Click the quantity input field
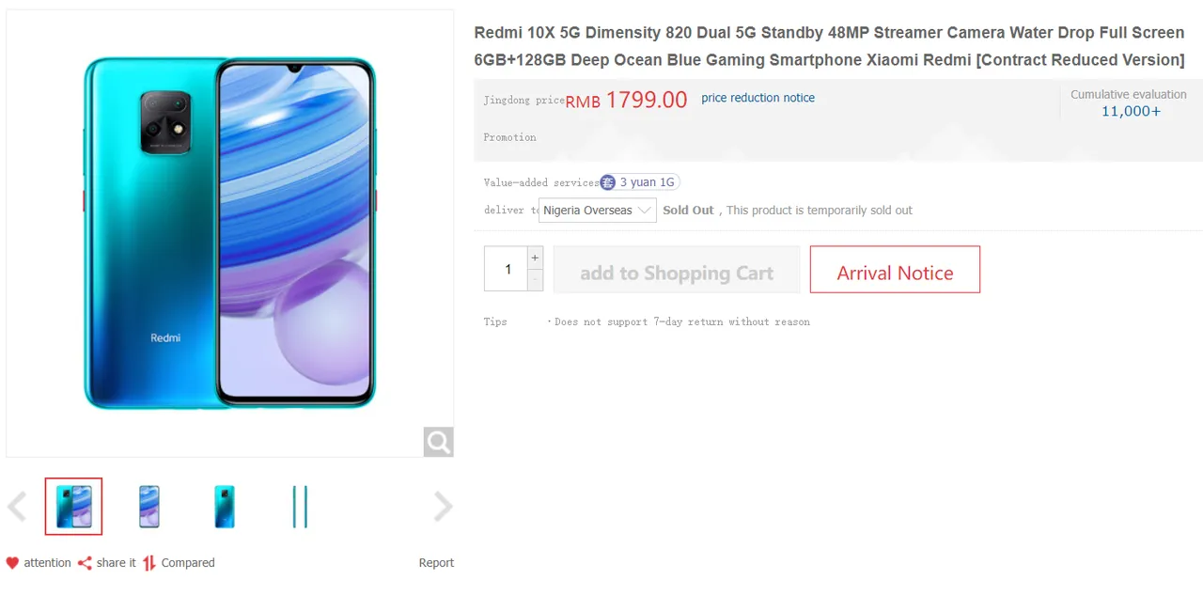Screen dimensions: 1203x595 508,269
